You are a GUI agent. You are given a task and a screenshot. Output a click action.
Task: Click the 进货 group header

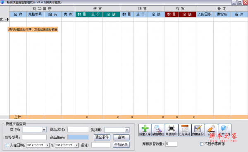(x=98, y=9)
